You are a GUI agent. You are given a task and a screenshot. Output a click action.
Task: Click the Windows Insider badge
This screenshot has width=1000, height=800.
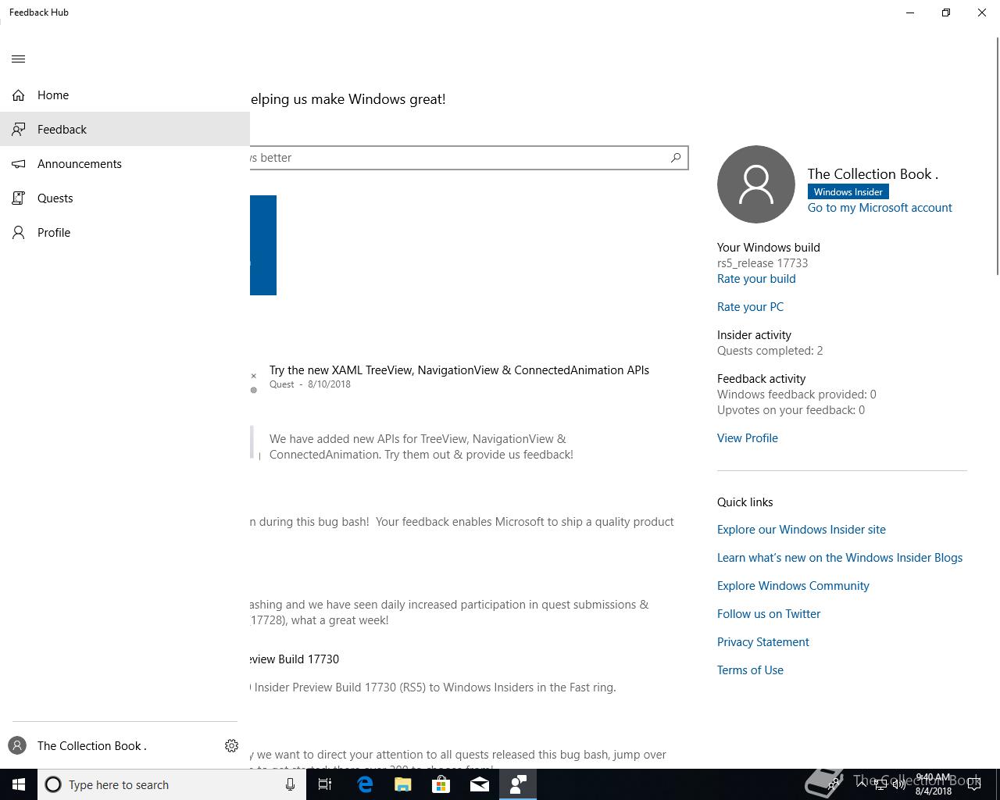pos(848,191)
